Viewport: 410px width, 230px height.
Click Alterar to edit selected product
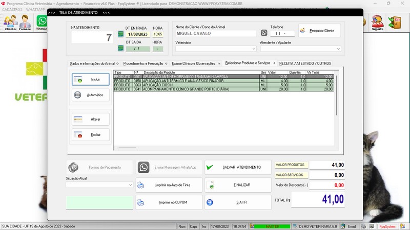[91, 119]
